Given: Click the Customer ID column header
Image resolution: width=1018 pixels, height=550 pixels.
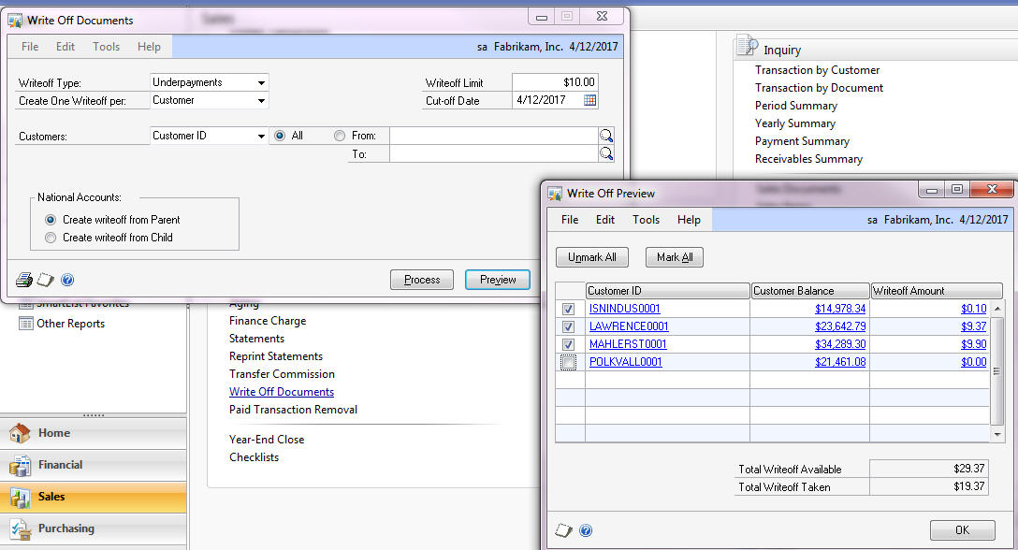Looking at the screenshot, I should 667,291.
